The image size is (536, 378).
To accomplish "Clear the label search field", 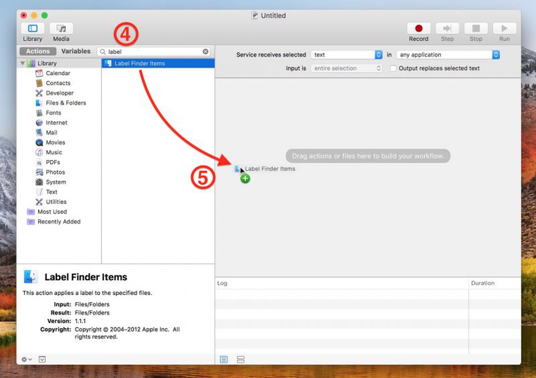I will pos(205,51).
